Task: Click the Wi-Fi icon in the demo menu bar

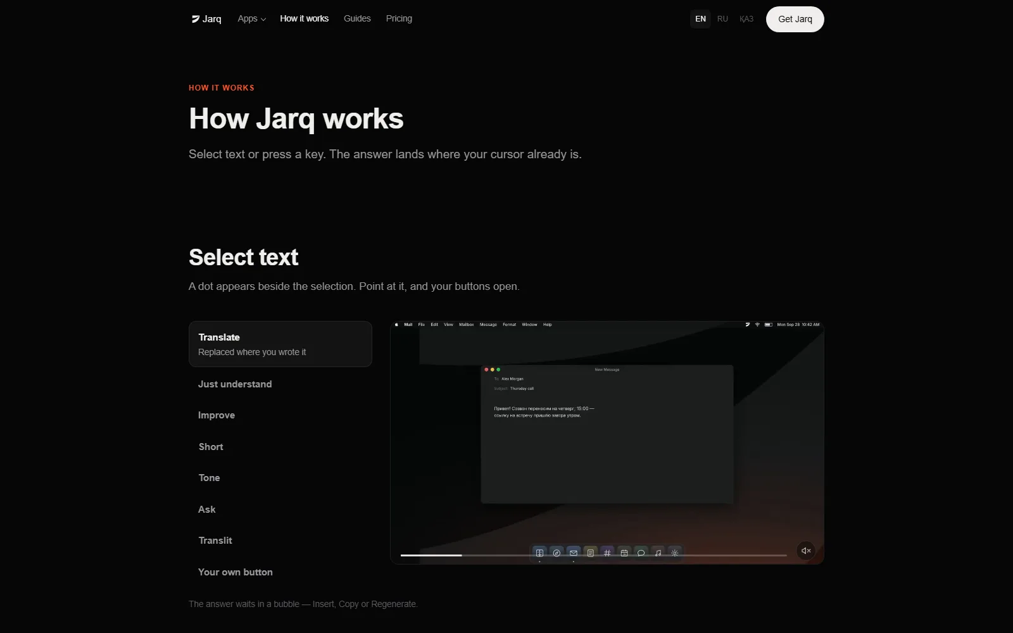Action: tap(757, 325)
